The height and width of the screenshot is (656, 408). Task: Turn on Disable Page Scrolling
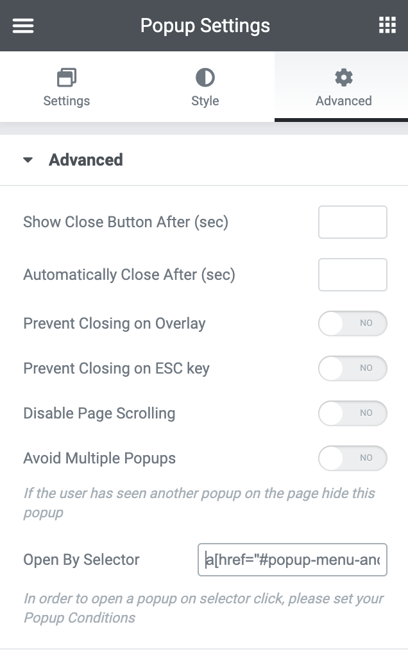click(352, 413)
